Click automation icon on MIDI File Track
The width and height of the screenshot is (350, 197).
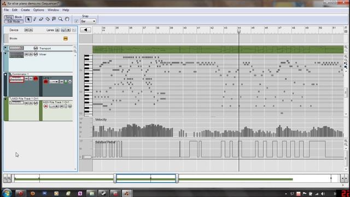tap(36, 103)
